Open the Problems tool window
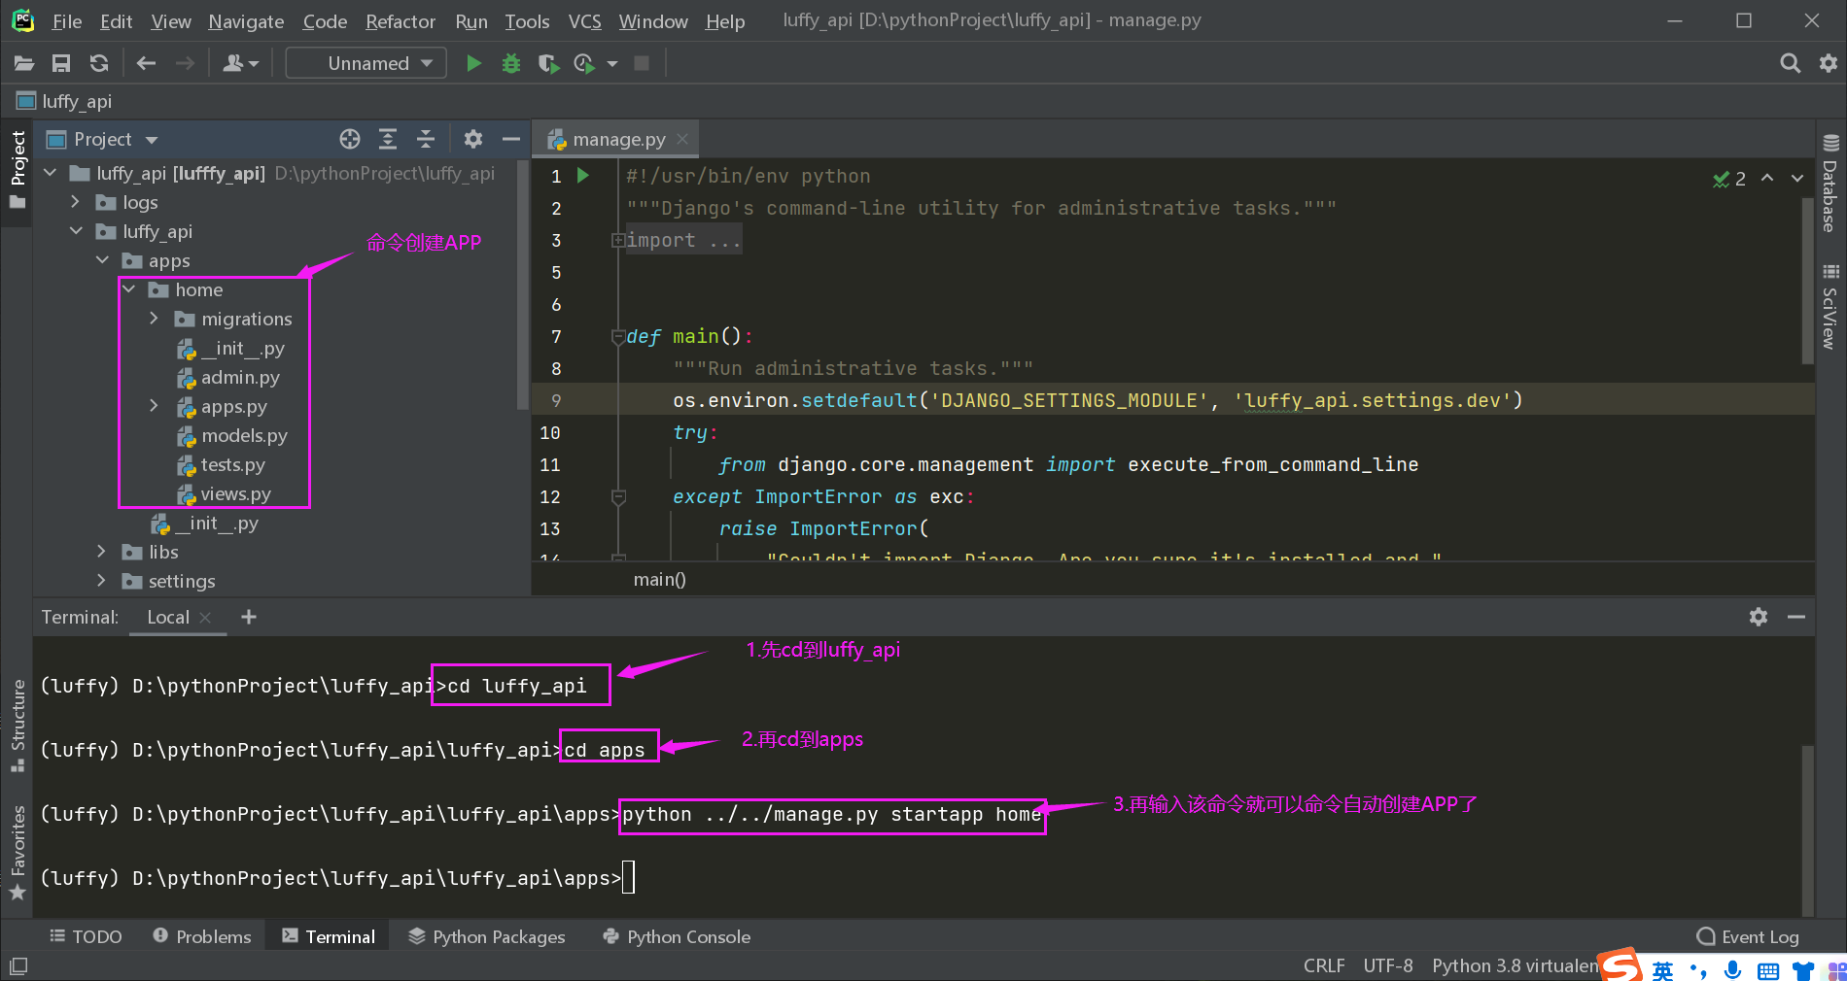The width and height of the screenshot is (1847, 981). 202,936
